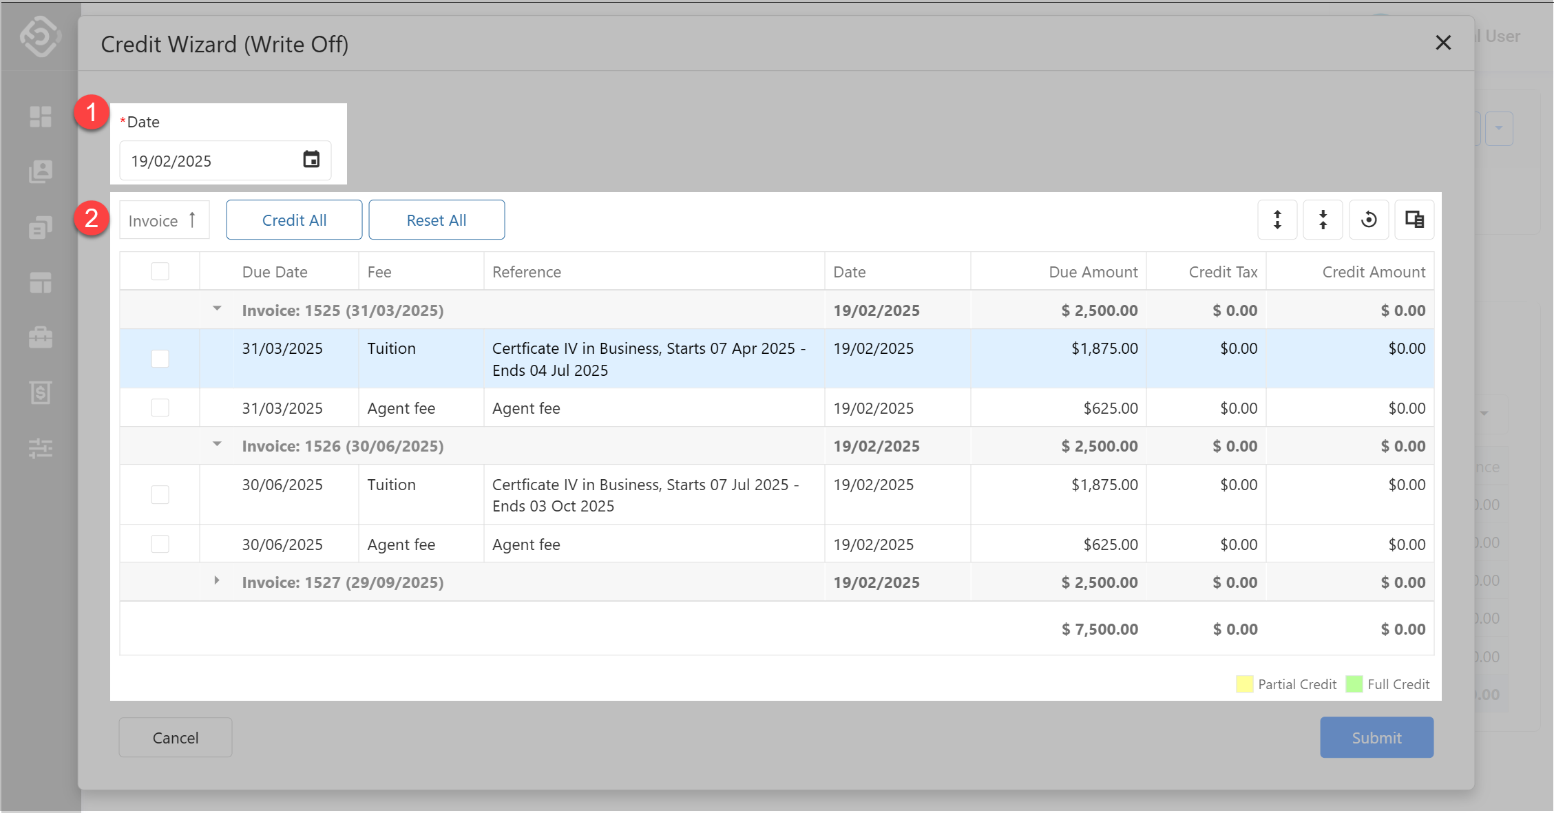1554x813 pixels.
Task: Open the calendar picker in Date field
Action: pos(311,160)
